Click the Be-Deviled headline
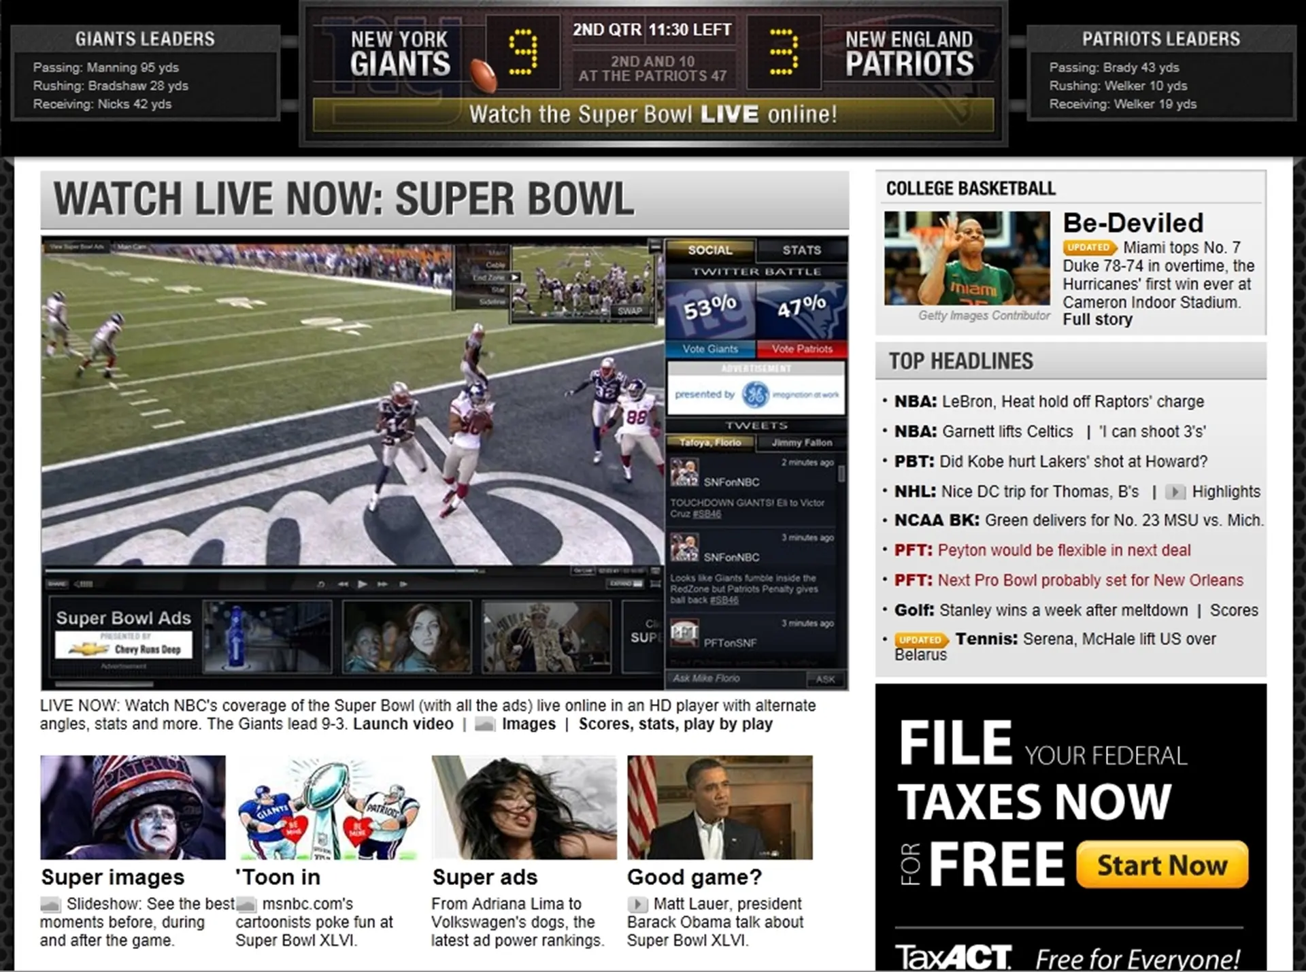Screen dimensions: 1306x972 (1133, 222)
